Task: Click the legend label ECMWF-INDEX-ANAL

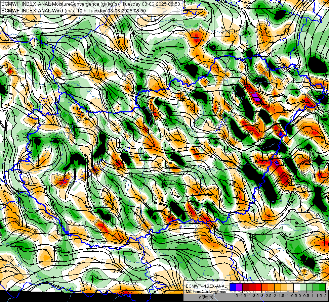Action: point(206,286)
